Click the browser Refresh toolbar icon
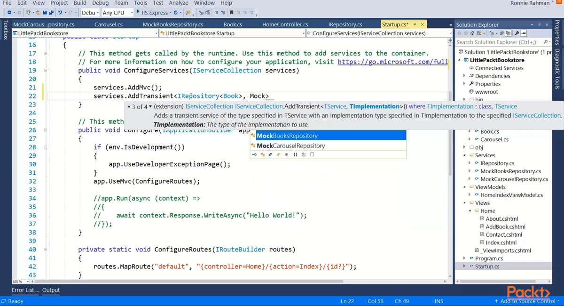Image resolution: width=564 pixels, height=306 pixels. [x=175, y=13]
